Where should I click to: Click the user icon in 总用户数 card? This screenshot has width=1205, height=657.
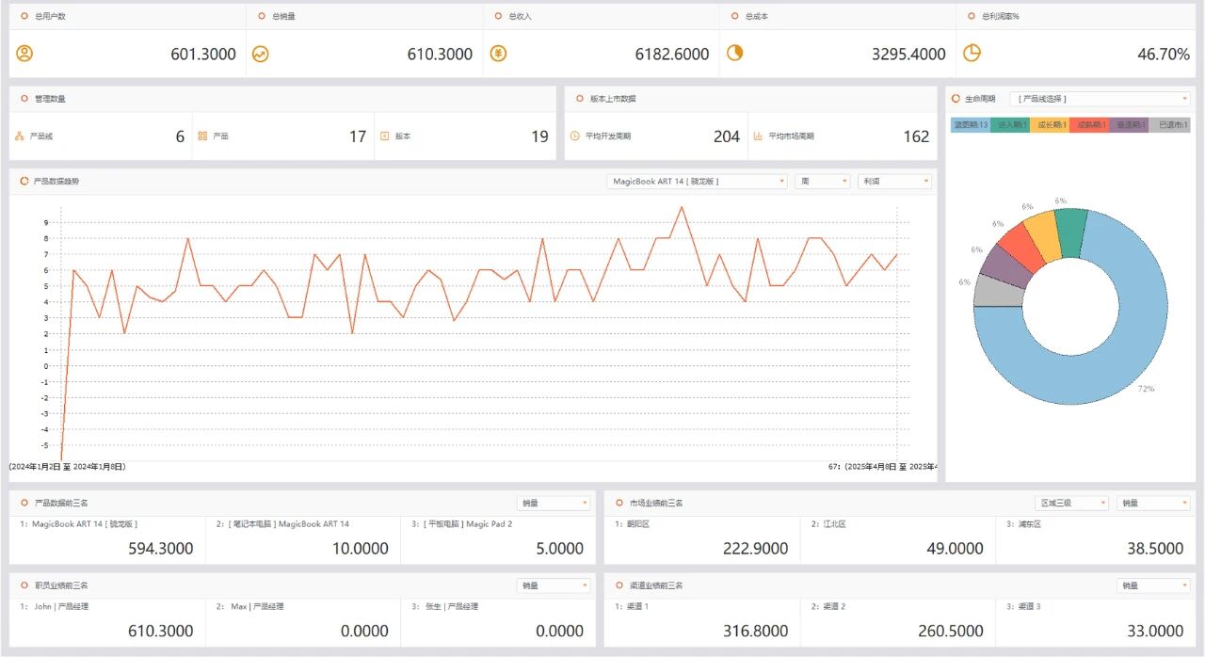pos(24,54)
